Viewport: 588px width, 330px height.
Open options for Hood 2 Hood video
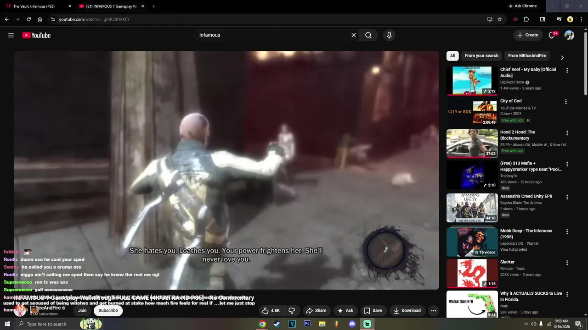[x=567, y=133]
